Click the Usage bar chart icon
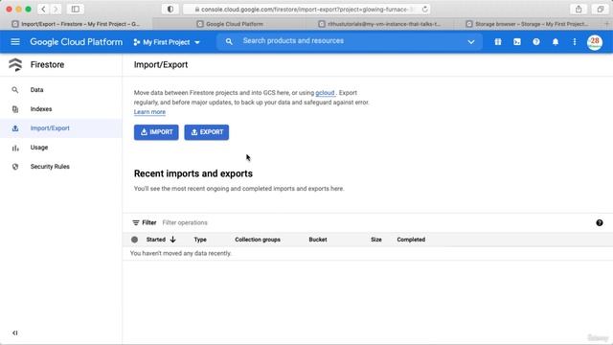Viewport: 613px width, 345px height. tap(15, 148)
